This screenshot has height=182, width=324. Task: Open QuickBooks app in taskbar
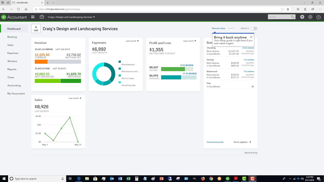click(228, 179)
